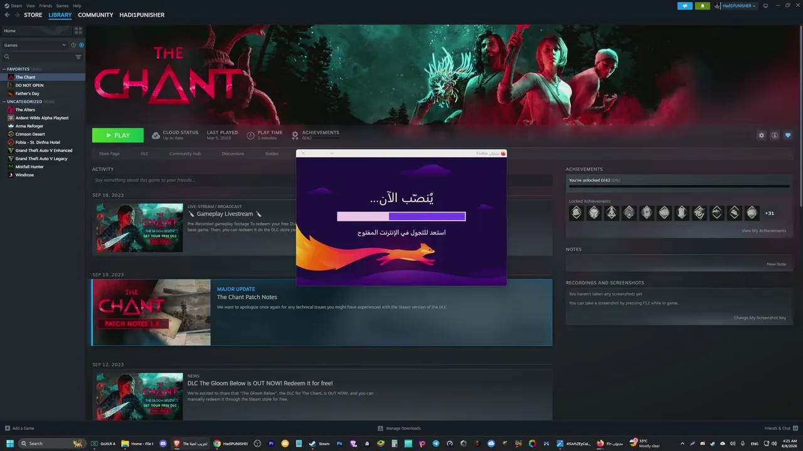This screenshot has width=803, height=451.
Task: Open the Friends menu
Action: (46, 6)
